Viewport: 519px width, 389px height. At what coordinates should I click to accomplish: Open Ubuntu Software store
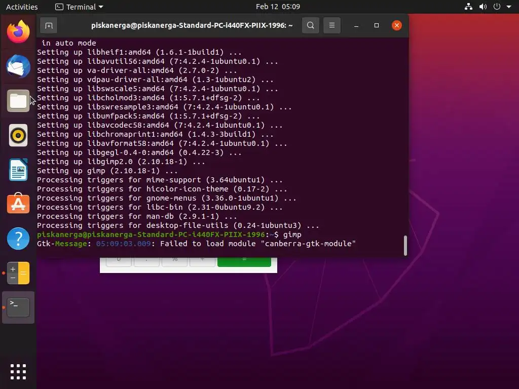18,204
